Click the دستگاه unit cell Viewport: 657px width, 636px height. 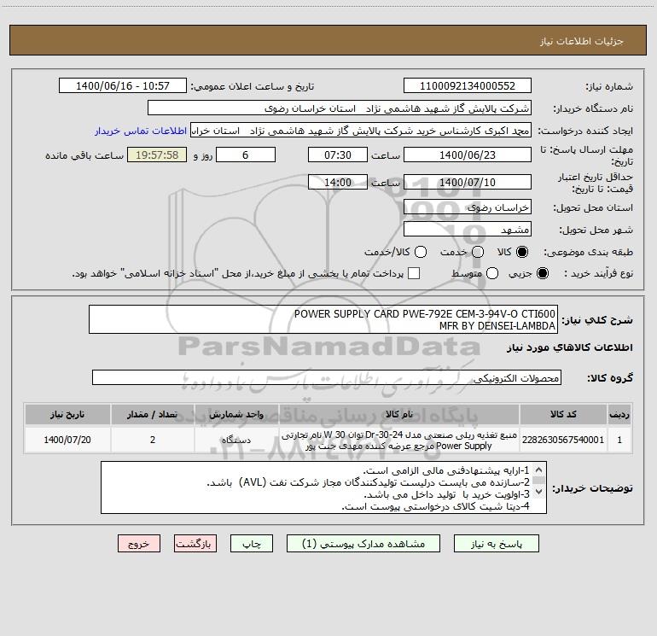click(x=236, y=440)
